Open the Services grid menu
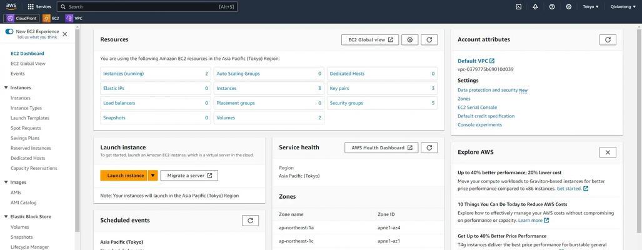 coord(39,6)
